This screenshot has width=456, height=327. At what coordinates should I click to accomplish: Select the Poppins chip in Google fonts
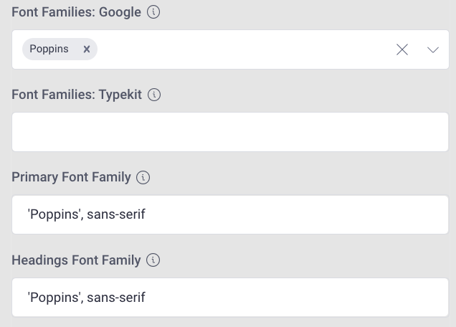coord(49,49)
